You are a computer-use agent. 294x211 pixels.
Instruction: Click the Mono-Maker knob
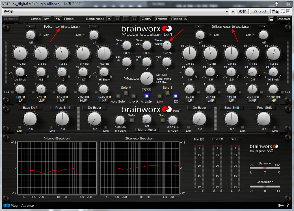click(147, 119)
